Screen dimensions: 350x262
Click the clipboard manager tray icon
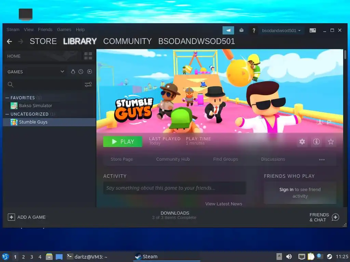click(311, 257)
